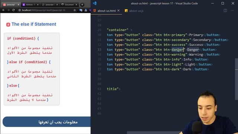Viewport: 238px width, 134px height.
Task: Click '}else if (condition2) {' code text
Action: click(x=29, y=62)
